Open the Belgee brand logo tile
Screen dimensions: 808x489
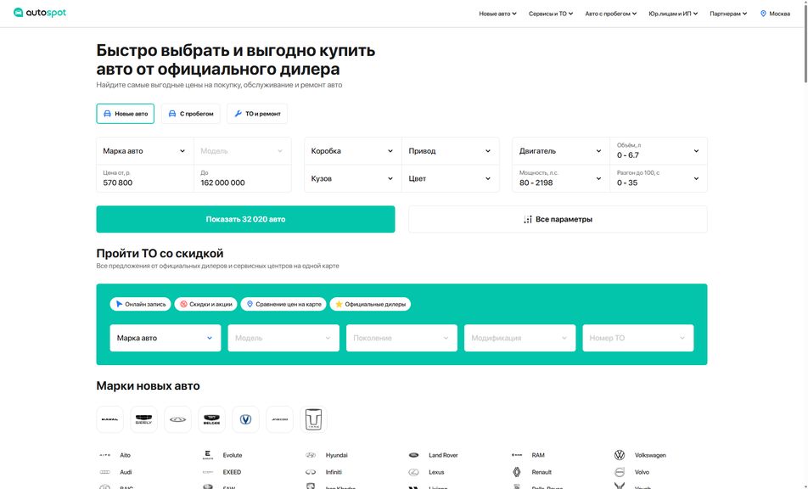point(212,419)
